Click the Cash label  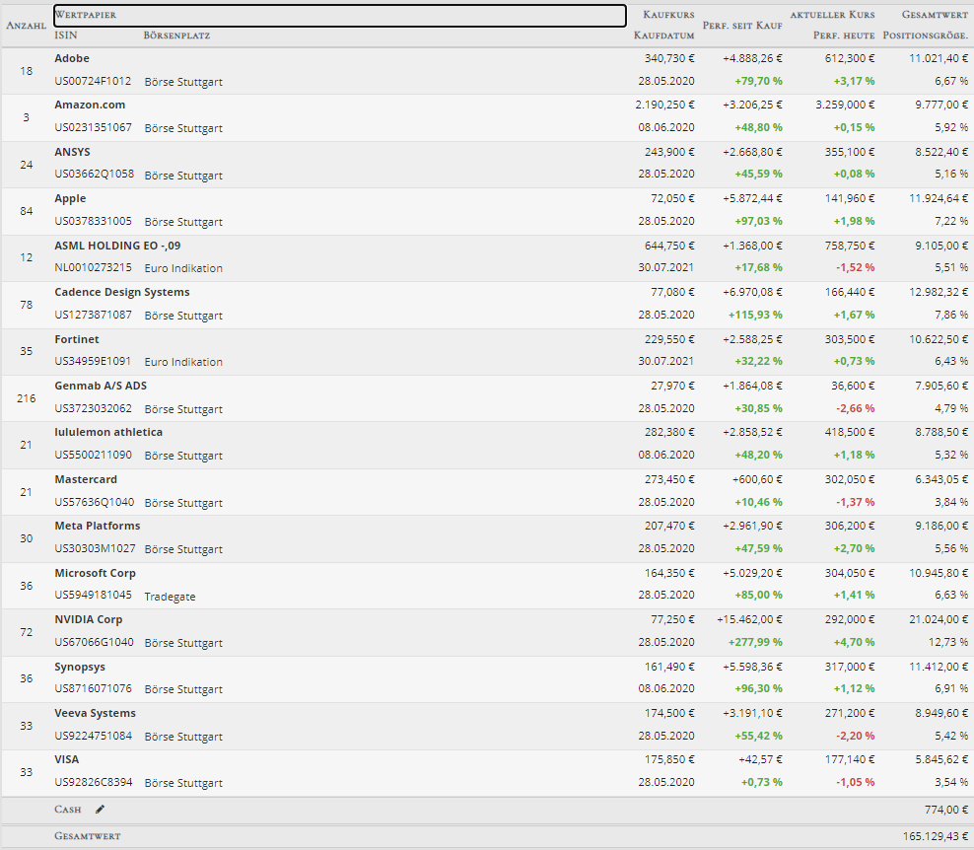click(68, 810)
